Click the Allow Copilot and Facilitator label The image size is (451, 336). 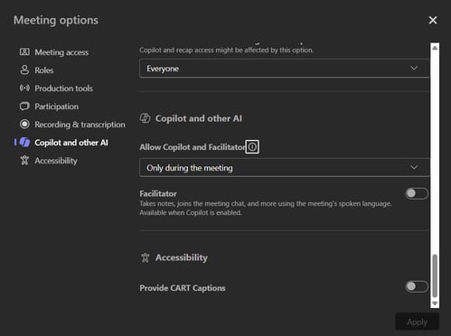pos(193,147)
